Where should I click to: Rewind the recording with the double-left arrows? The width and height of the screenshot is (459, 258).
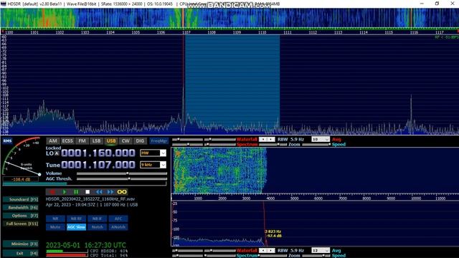(99, 192)
